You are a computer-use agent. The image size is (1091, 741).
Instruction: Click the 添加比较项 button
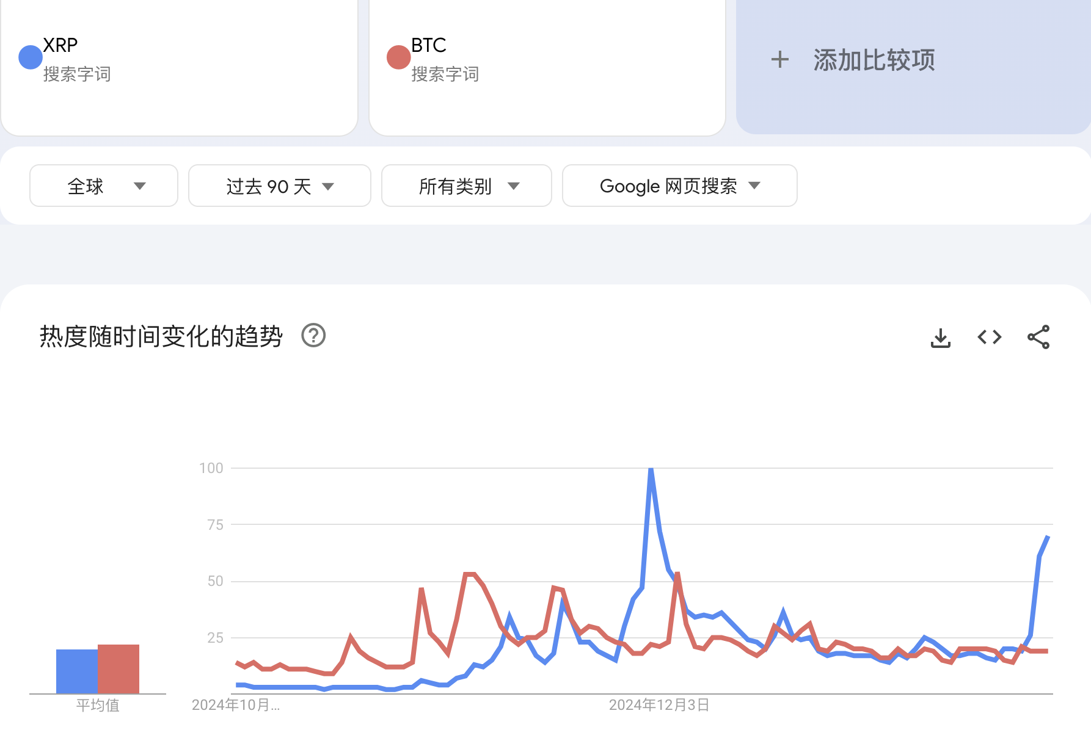pyautogui.click(x=874, y=61)
